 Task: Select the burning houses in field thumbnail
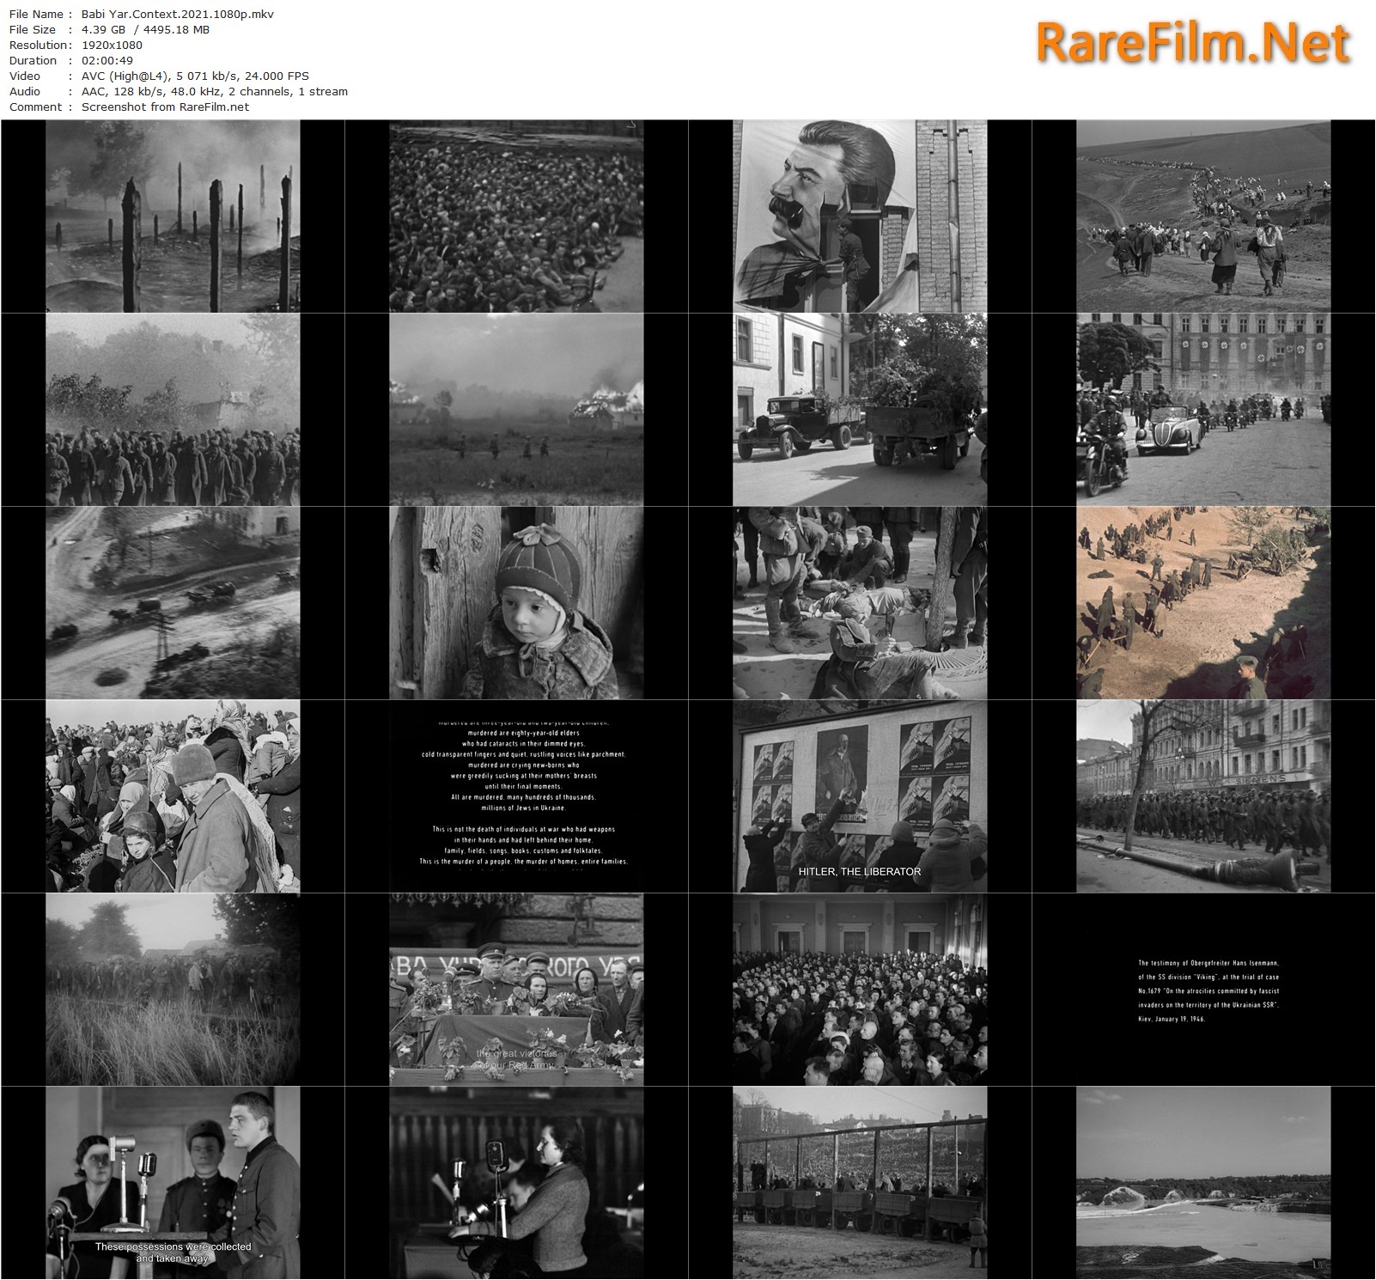pos(516,409)
